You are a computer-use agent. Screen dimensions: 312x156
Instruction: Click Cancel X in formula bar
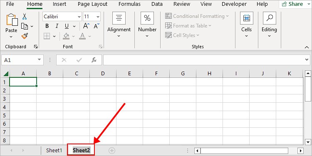64,60
